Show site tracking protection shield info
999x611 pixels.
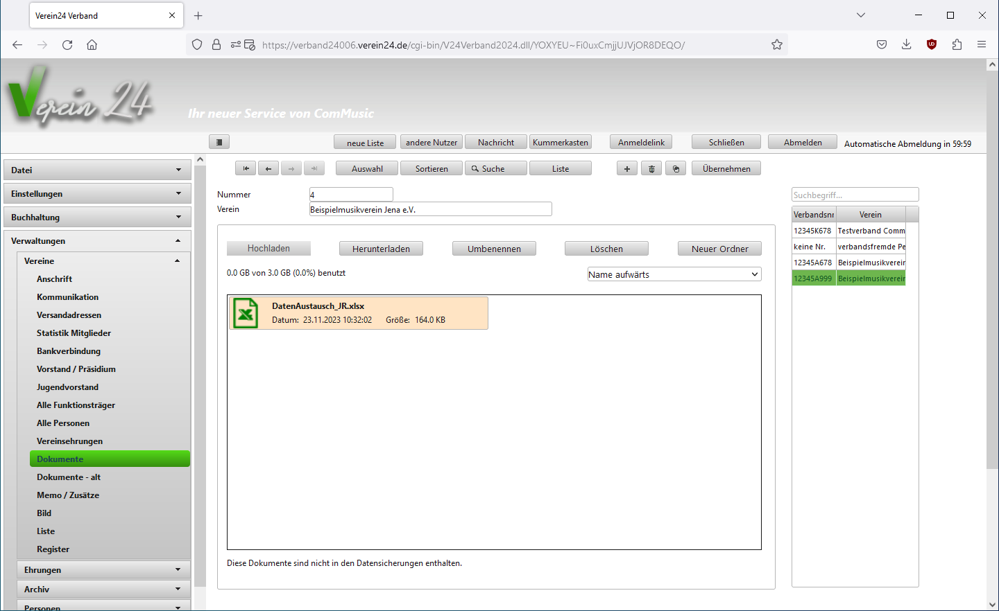(197, 45)
